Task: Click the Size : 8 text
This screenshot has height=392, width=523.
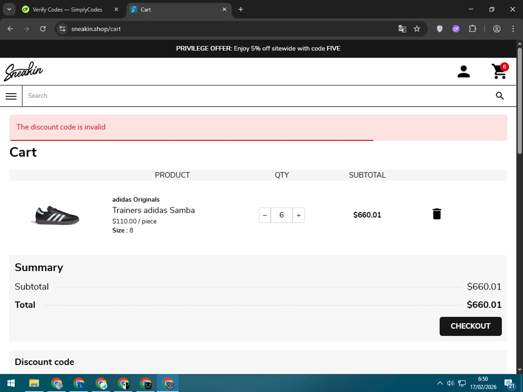Action: point(123,230)
